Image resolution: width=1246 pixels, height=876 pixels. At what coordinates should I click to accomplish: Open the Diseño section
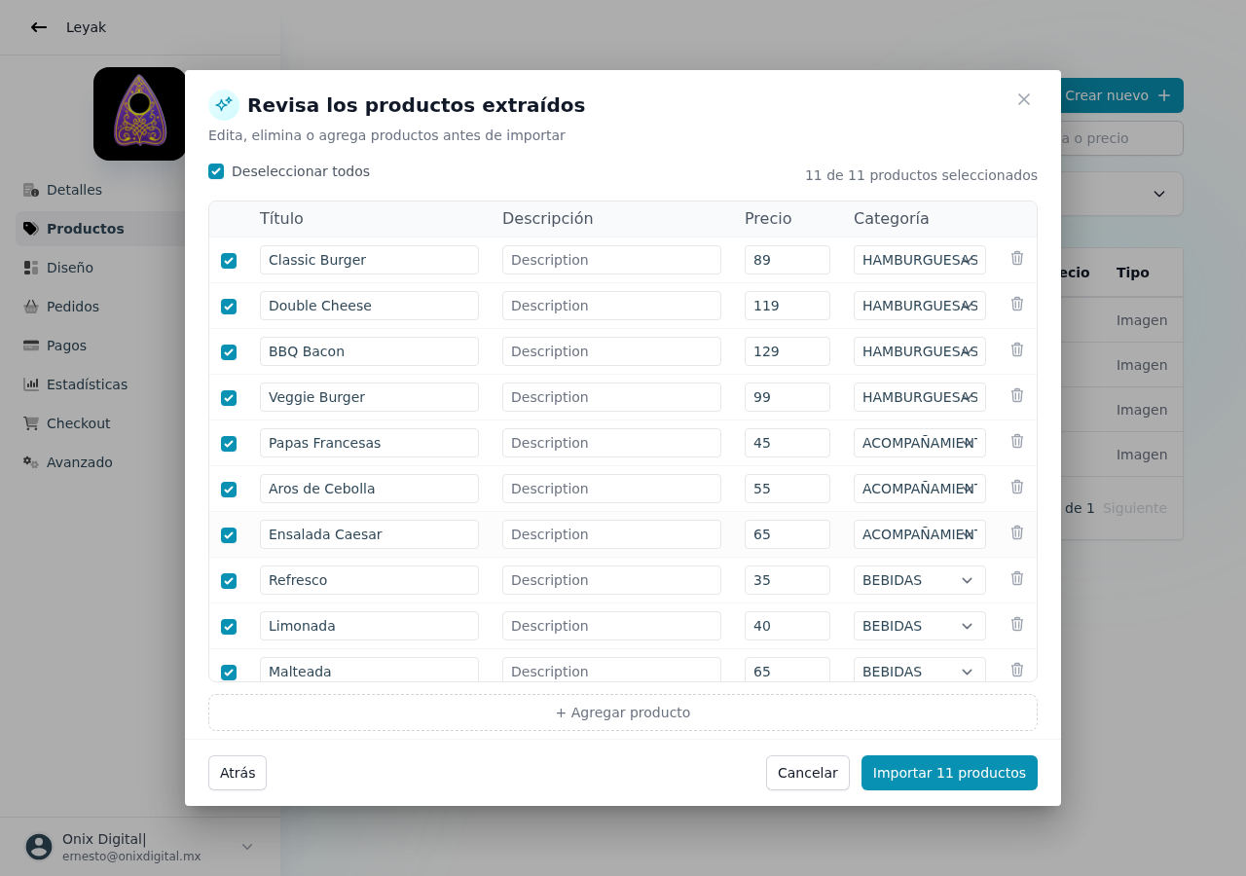point(70,268)
